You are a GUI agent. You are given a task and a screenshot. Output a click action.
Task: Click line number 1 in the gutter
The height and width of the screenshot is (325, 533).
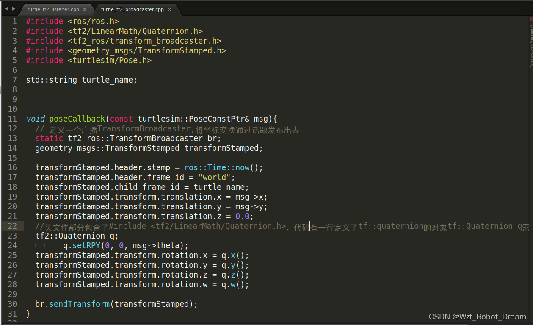pos(14,21)
